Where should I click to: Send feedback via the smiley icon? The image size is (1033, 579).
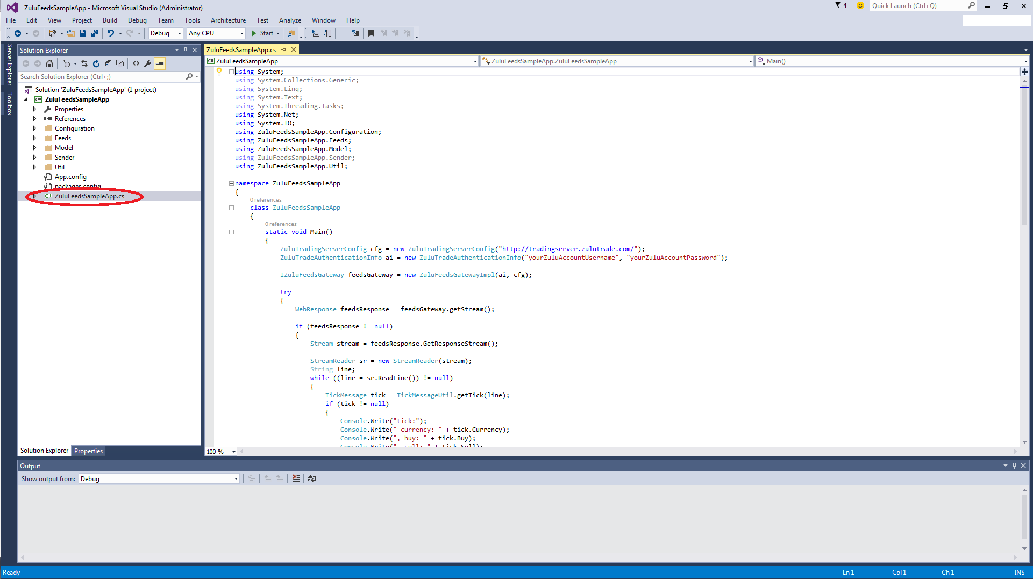click(x=860, y=6)
